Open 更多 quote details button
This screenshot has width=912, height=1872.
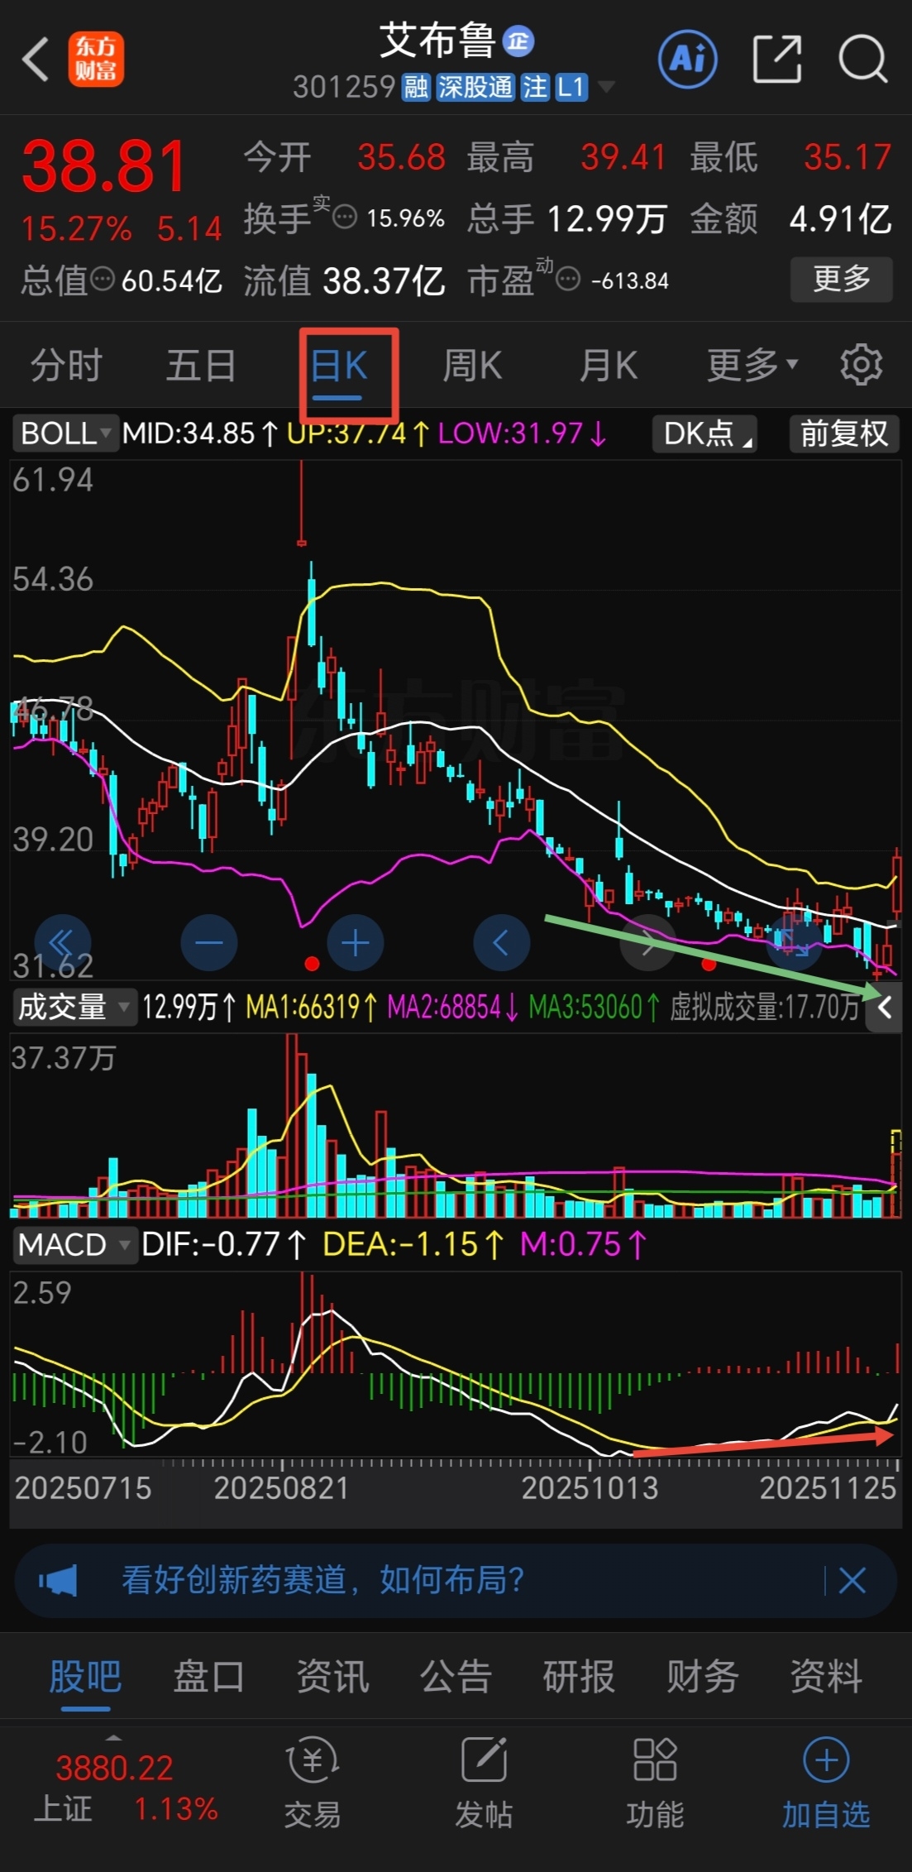point(841,280)
